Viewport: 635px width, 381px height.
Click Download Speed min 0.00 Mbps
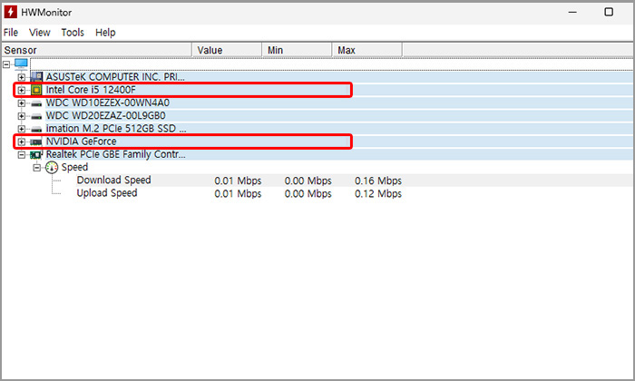coord(308,181)
